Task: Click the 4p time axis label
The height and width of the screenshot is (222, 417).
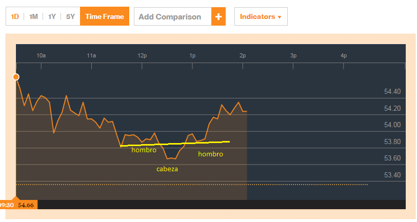Action: pos(344,55)
